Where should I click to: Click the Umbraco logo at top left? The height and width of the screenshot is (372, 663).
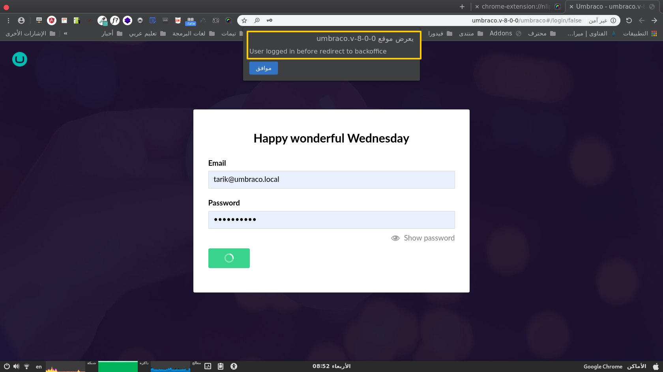[x=20, y=59]
